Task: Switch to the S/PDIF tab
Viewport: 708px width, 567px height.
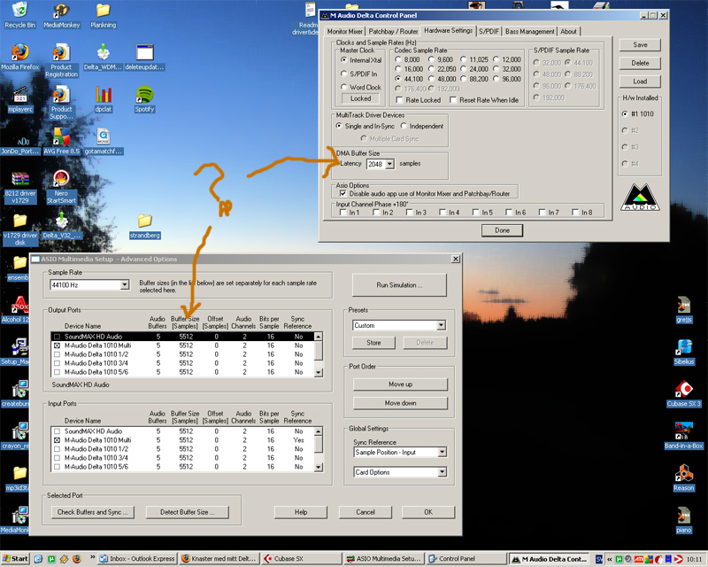Action: click(489, 31)
